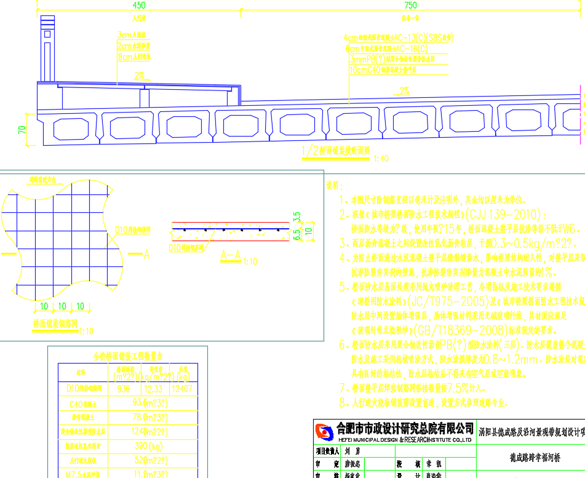Select the 10cm C40 layer annotation
This screenshot has width=585, height=478.
[381, 70]
